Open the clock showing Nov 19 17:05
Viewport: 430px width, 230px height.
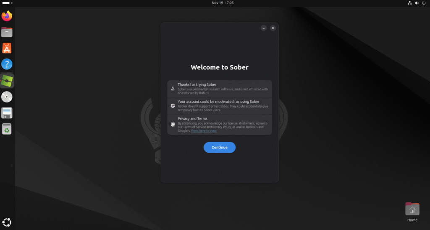coord(223,3)
